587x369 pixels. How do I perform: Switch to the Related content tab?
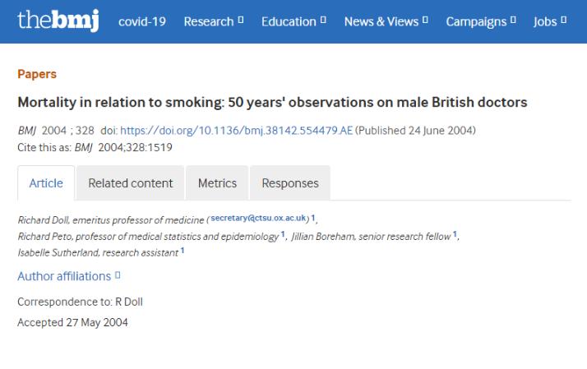[x=131, y=183]
